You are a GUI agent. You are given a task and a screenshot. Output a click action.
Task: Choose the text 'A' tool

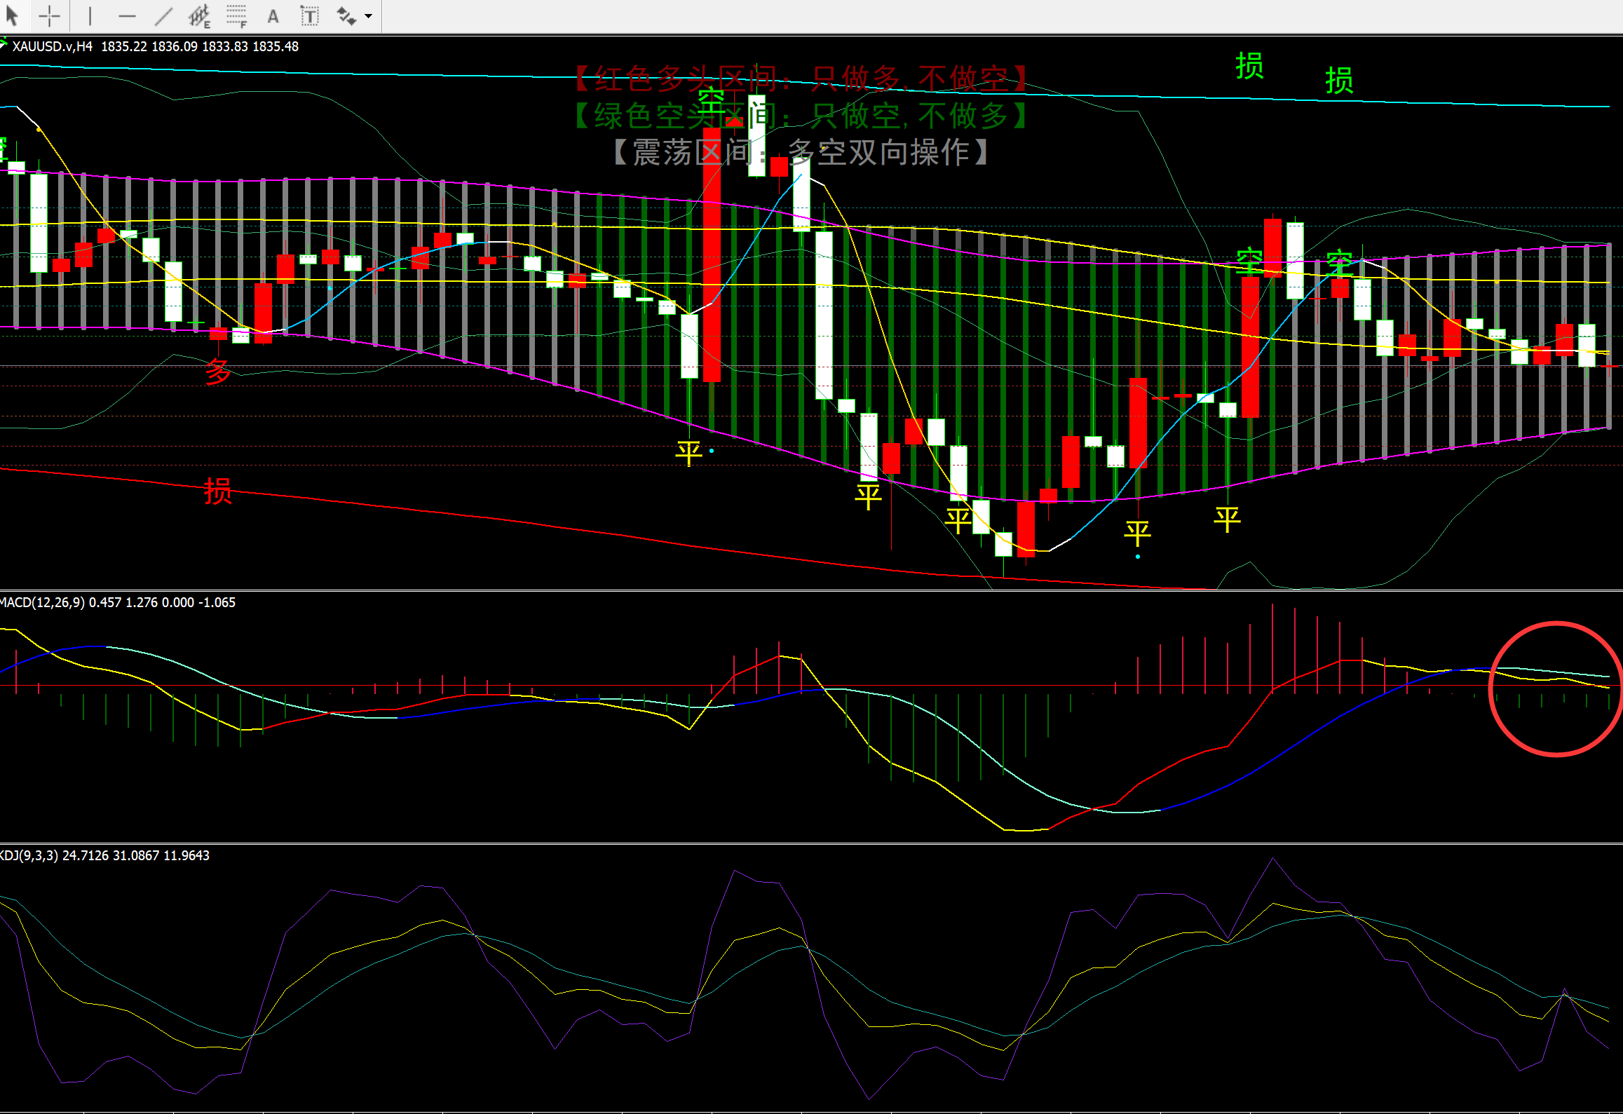pyautogui.click(x=273, y=15)
